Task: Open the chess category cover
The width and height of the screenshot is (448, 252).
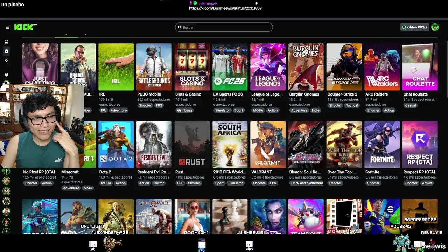Action: [230, 216]
